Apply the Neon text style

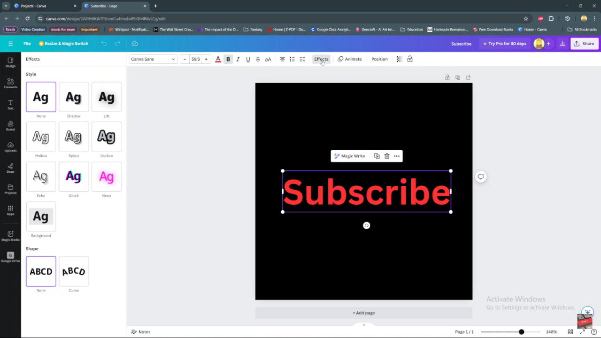point(107,177)
